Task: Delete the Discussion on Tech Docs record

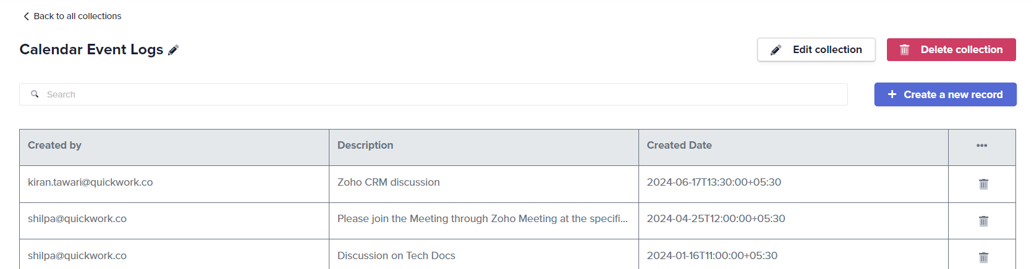Action: point(983,257)
